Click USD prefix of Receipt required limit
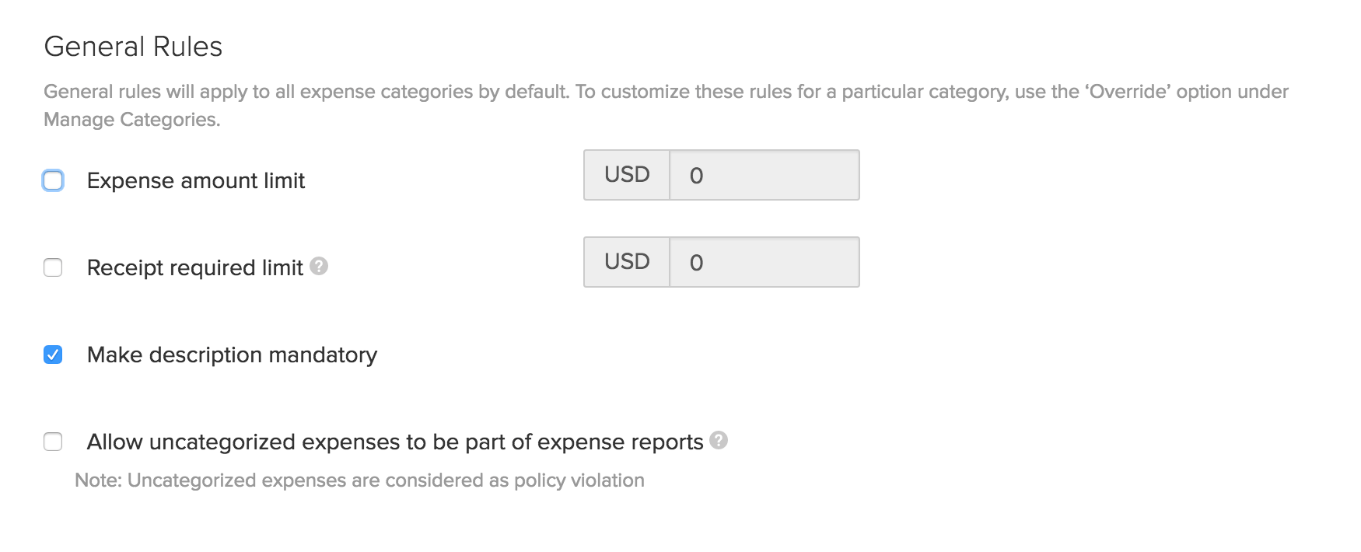 coord(627,262)
